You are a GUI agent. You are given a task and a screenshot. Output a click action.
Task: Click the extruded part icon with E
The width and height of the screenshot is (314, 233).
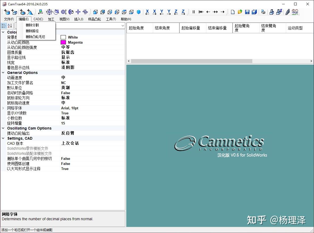pos(279,12)
